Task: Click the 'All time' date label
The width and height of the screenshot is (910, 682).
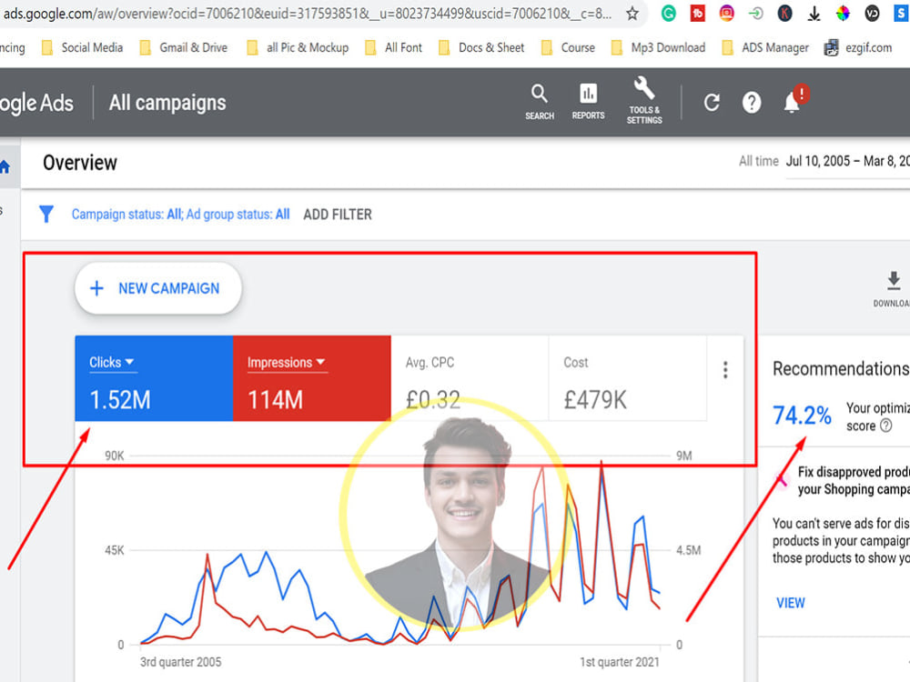Action: [759, 161]
